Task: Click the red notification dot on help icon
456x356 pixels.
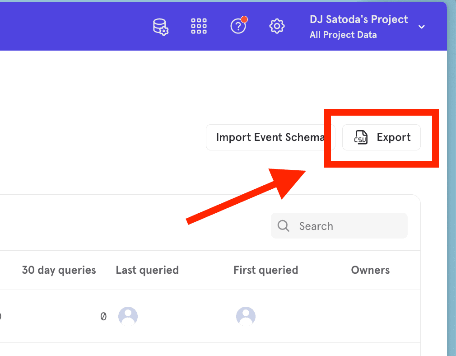Action: pyautogui.click(x=244, y=20)
